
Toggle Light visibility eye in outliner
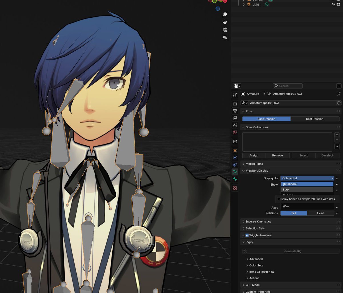[x=333, y=5]
